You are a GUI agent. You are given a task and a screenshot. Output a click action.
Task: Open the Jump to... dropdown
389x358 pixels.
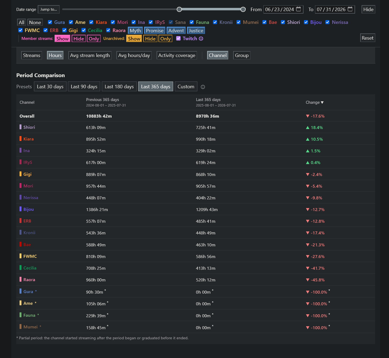(x=49, y=10)
